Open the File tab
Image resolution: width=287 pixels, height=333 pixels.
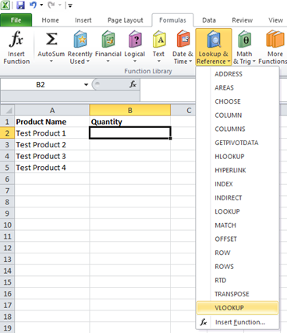[x=16, y=20]
